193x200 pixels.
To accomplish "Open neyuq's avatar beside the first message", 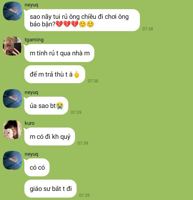I will [12, 11].
